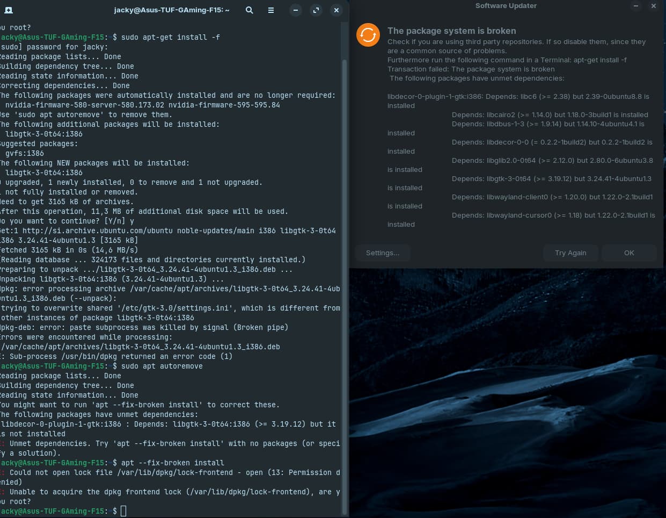Click the Software Updater title bar text
The width and height of the screenshot is (666, 518).
click(x=506, y=6)
